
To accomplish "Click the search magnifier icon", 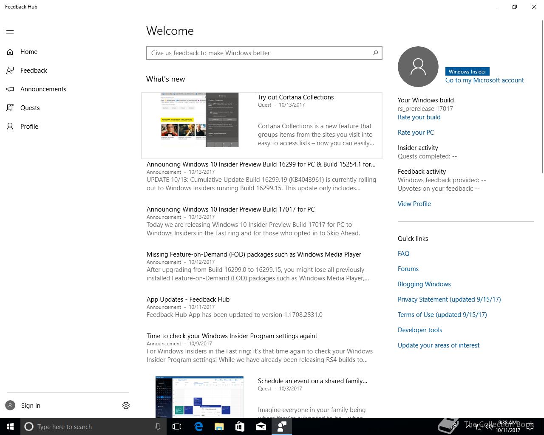I will (375, 53).
